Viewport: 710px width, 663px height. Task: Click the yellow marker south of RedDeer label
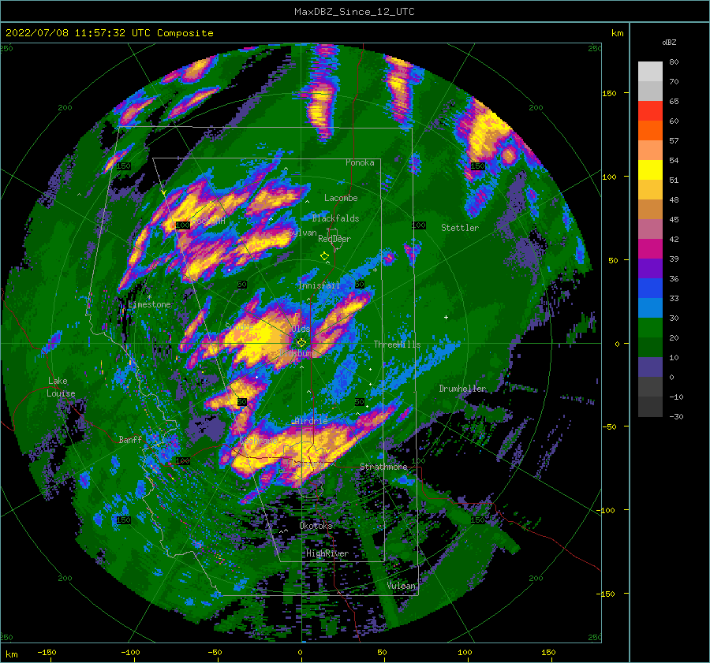point(325,256)
